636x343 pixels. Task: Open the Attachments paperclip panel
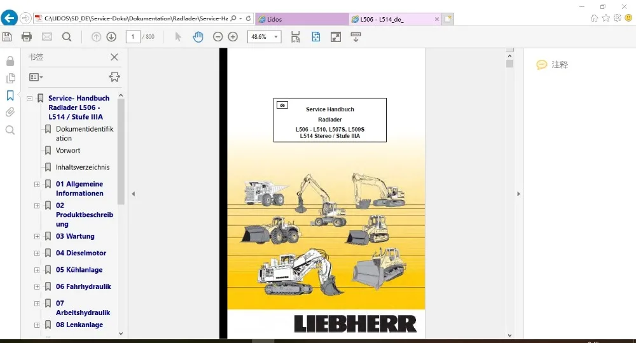(x=10, y=112)
